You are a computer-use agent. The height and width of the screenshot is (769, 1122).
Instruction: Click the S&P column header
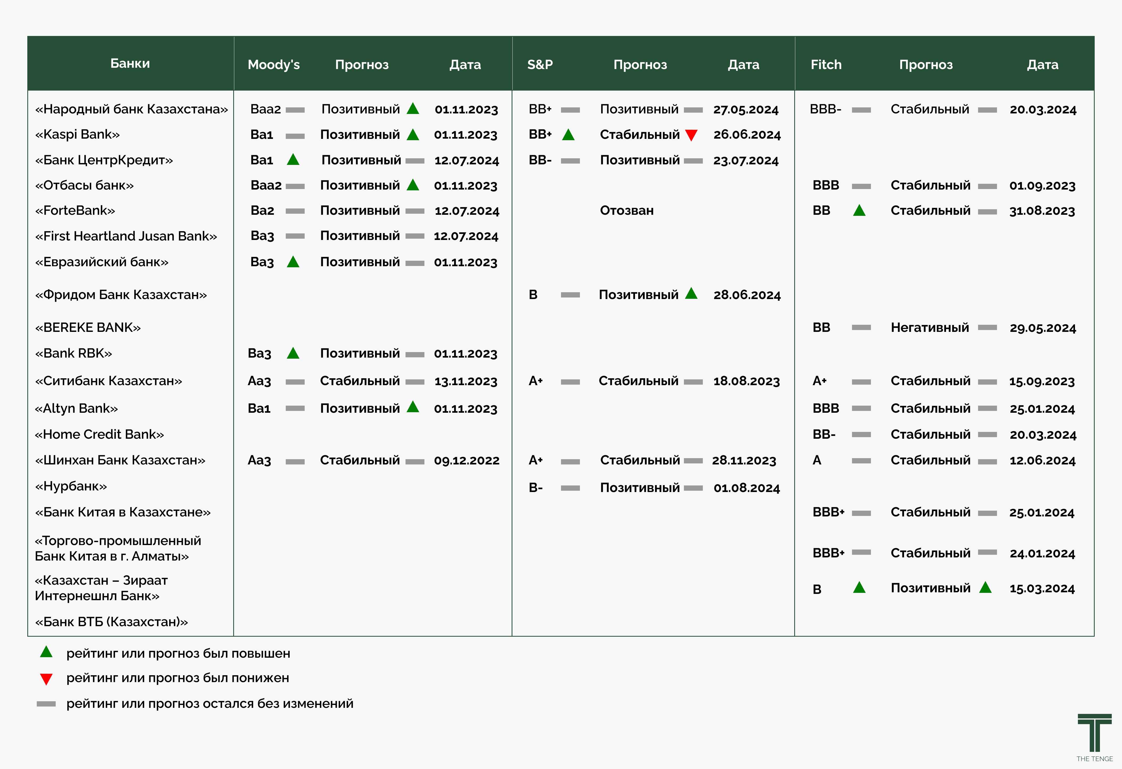pos(540,65)
